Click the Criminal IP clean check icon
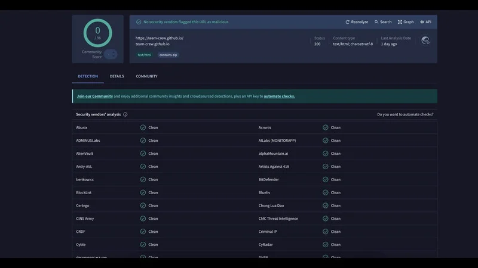 coord(326,232)
